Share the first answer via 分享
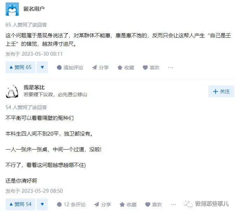Screen dimensions: 236x214 pyautogui.click(x=100, y=68)
